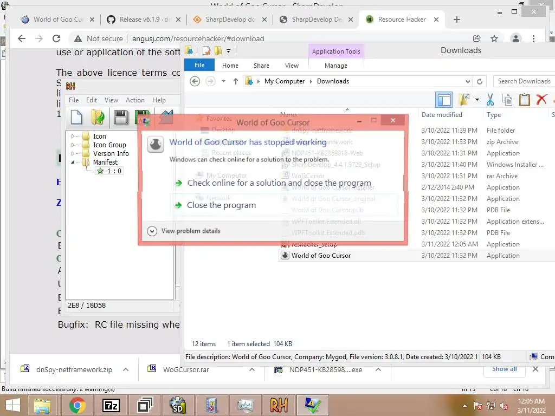Open 7-Zip from the taskbar
This screenshot has width=555, height=416.
[x=111, y=405]
